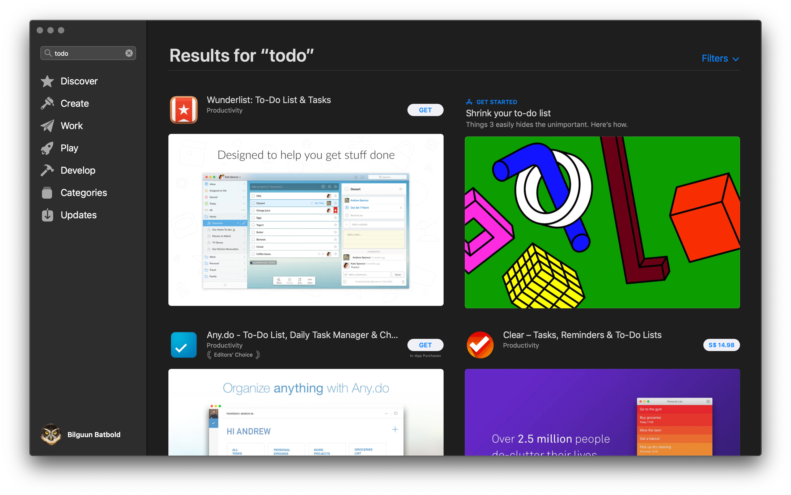Screen dimensions: 791x495
Task: Go to the Categories section
Action: point(84,193)
